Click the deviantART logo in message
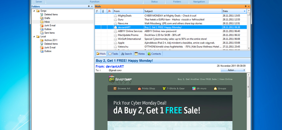 click(x=120, y=79)
